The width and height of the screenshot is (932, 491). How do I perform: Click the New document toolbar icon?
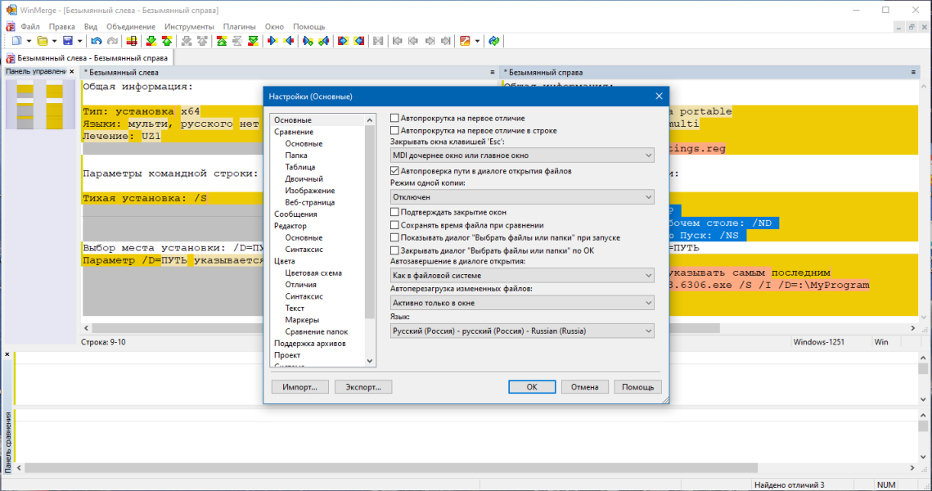click(16, 41)
